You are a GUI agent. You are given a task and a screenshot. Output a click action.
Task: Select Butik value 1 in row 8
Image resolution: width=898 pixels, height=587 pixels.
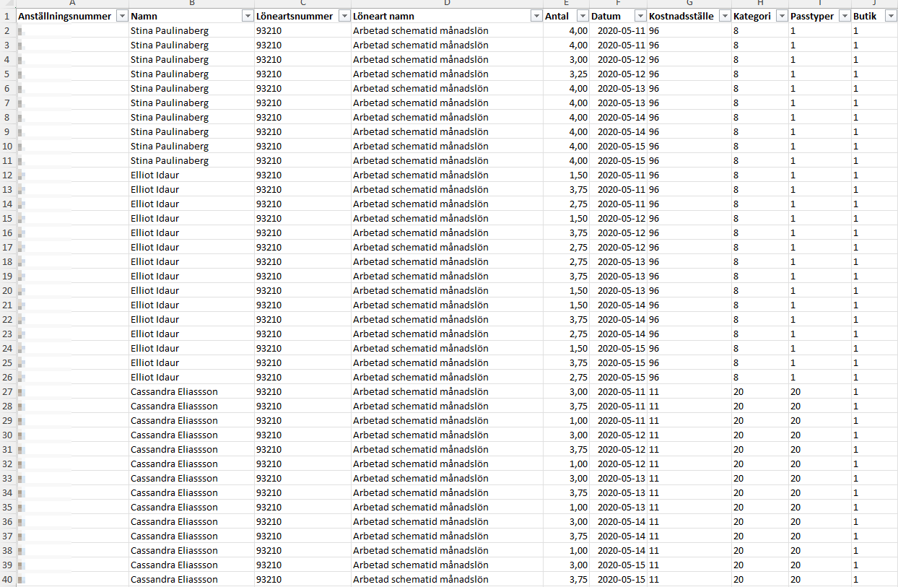(x=874, y=117)
